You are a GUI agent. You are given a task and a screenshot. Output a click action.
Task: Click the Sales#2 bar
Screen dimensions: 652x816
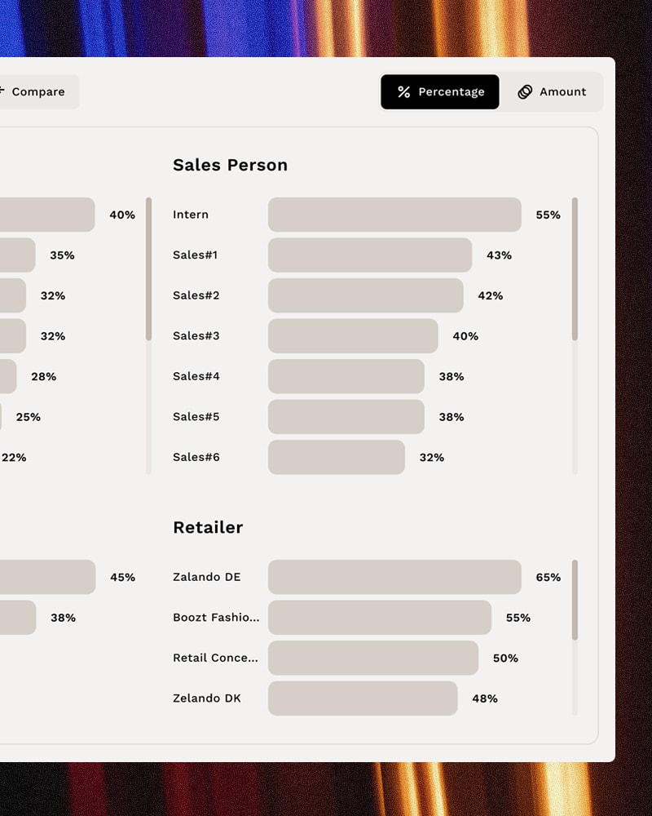coord(365,295)
